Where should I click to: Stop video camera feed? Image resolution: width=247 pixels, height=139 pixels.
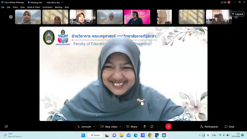(x=109, y=126)
